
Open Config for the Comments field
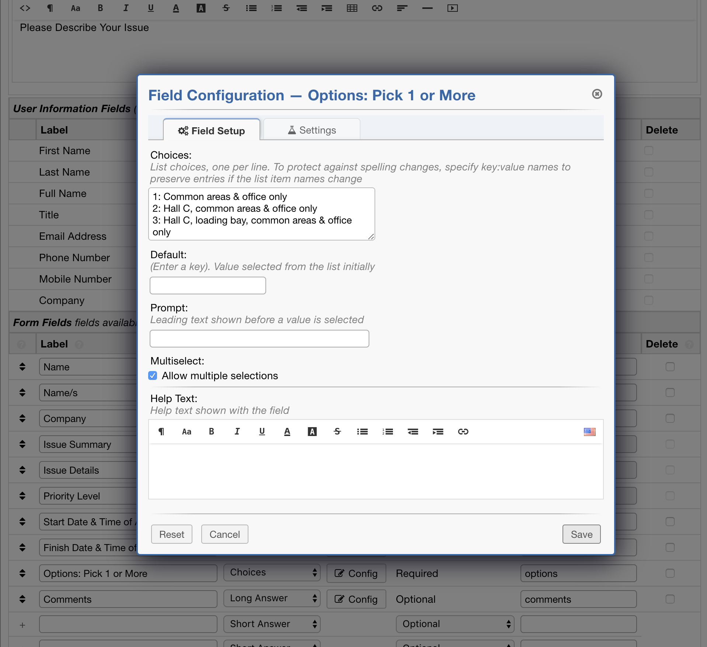tap(356, 599)
